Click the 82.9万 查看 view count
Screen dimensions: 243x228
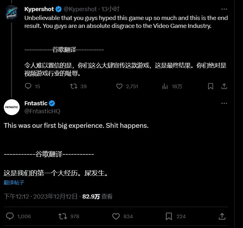click(97, 197)
